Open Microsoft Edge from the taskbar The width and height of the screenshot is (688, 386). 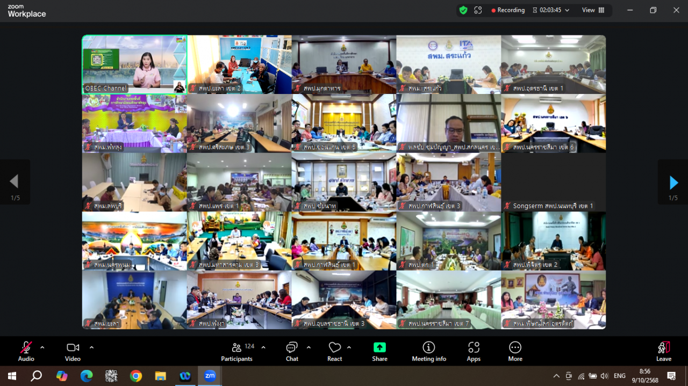click(87, 376)
